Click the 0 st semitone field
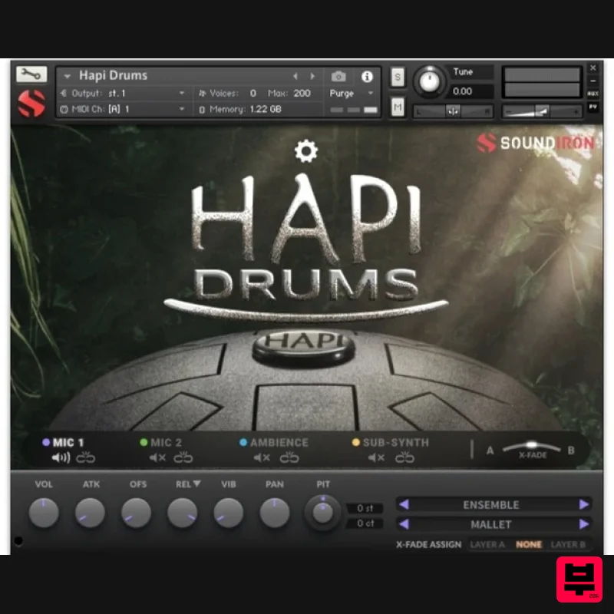 pyautogui.click(x=365, y=508)
